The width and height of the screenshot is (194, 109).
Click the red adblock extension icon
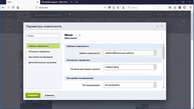(180, 7)
